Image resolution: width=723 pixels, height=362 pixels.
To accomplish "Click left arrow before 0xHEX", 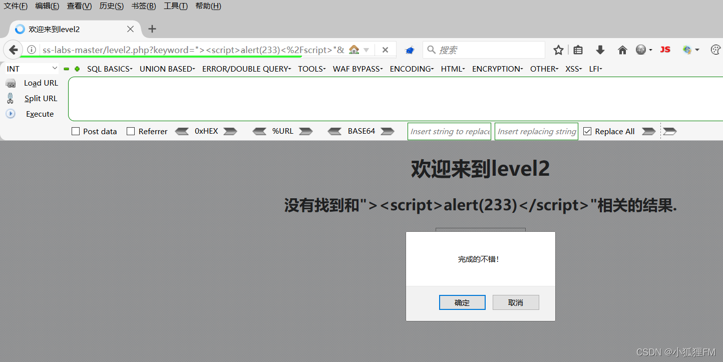I will (x=181, y=131).
